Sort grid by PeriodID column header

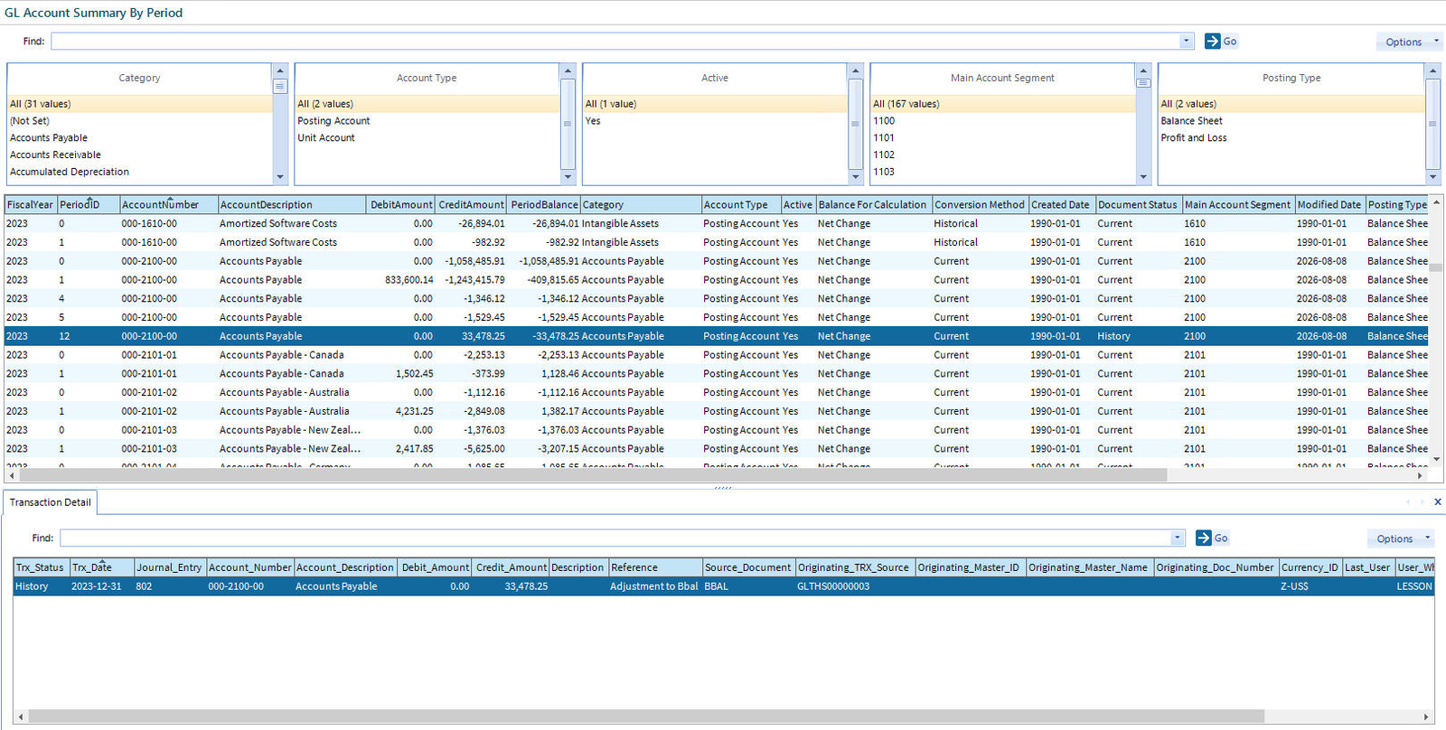click(89, 205)
